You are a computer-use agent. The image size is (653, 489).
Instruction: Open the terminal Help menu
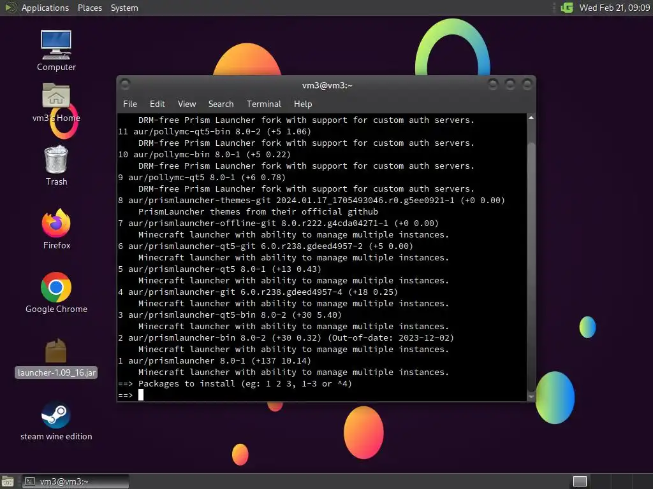pos(303,104)
